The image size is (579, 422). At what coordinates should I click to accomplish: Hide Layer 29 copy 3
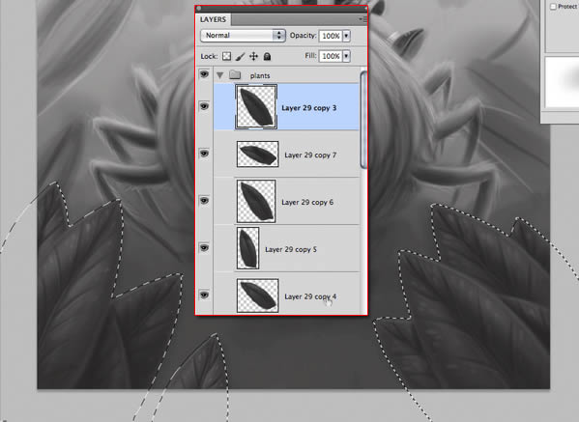204,106
